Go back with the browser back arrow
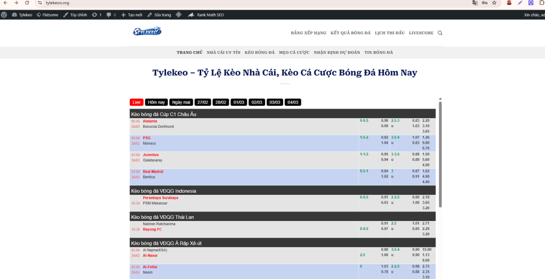545x279 pixels. click(x=5, y=3)
